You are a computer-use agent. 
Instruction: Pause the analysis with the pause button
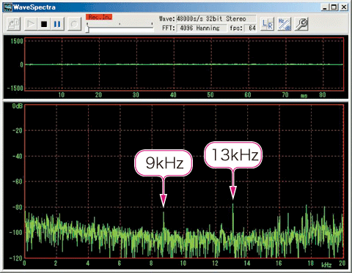[x=57, y=24]
